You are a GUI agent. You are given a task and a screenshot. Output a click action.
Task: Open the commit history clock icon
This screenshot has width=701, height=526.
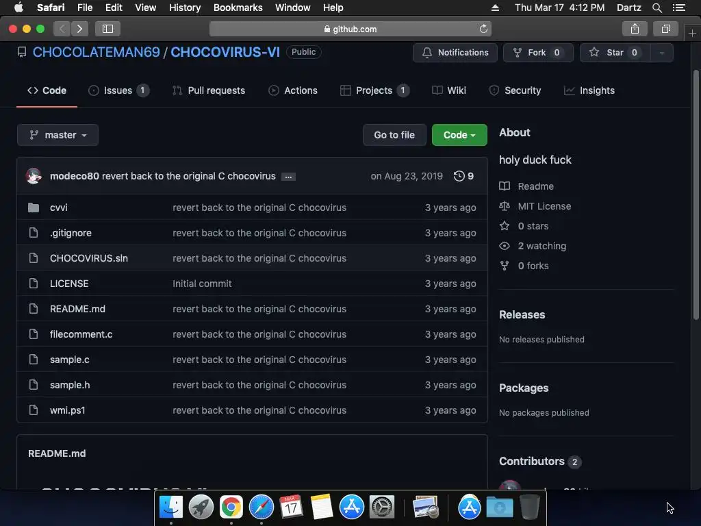coord(459,176)
